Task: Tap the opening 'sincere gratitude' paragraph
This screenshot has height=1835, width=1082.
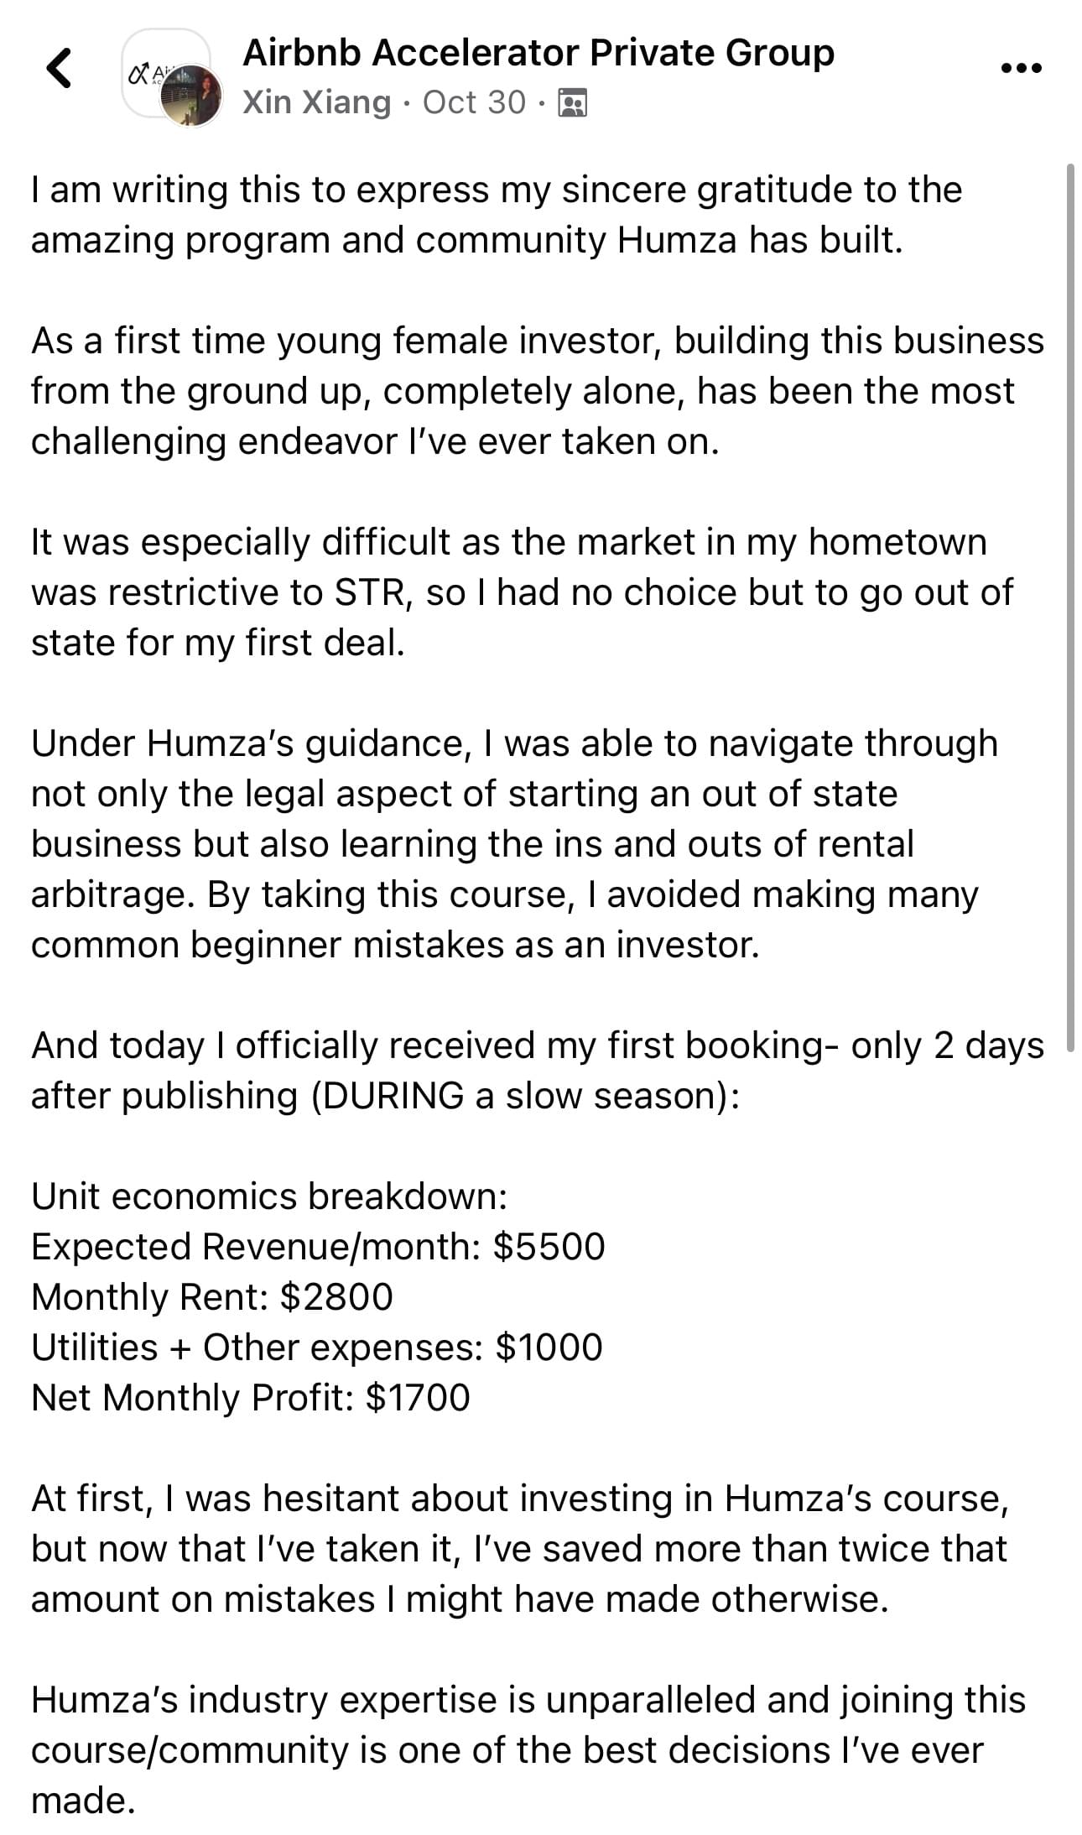Action: tap(497, 215)
